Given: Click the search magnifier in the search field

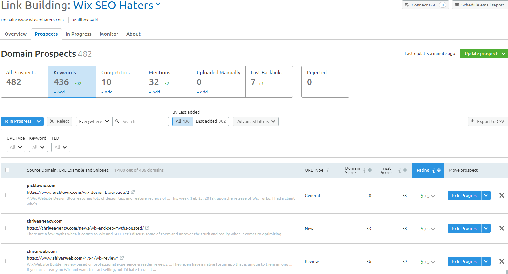Looking at the screenshot, I should pyautogui.click(x=117, y=121).
